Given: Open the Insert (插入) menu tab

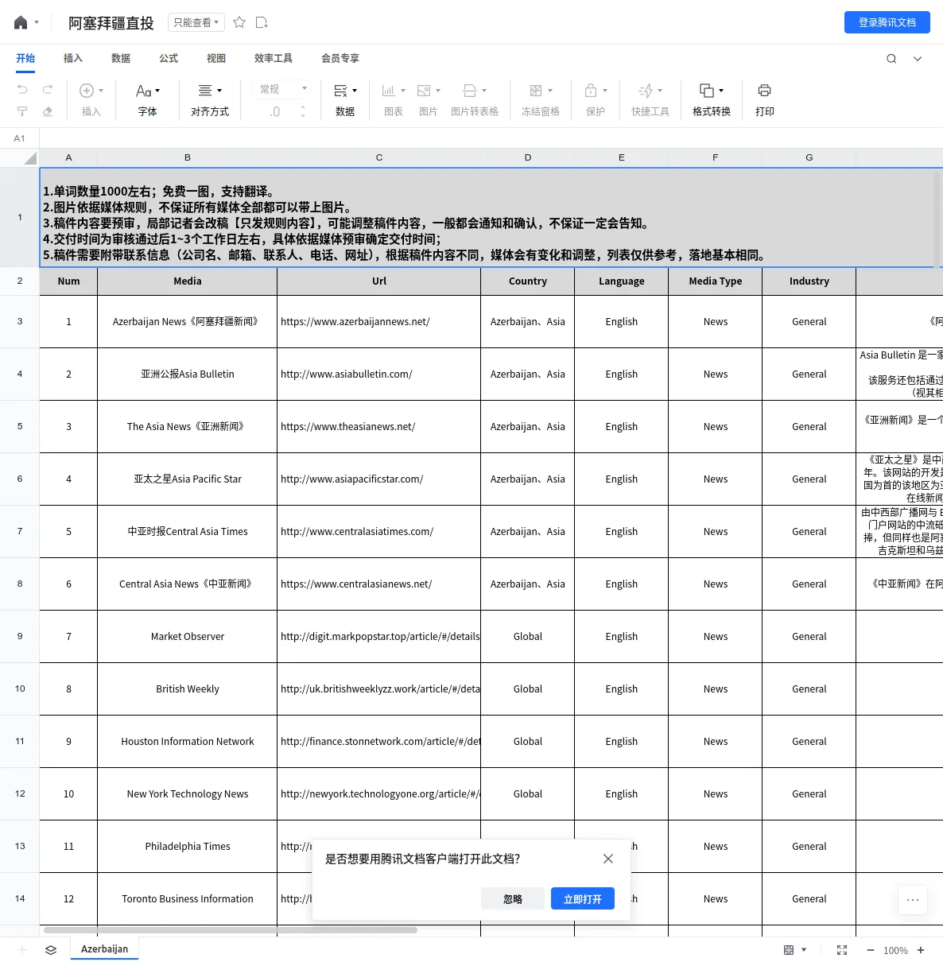Looking at the screenshot, I should tap(73, 58).
